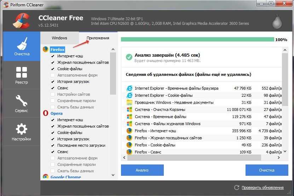Uncheck Opera Интернет-кэш
294x196 pixels.
(53, 120)
